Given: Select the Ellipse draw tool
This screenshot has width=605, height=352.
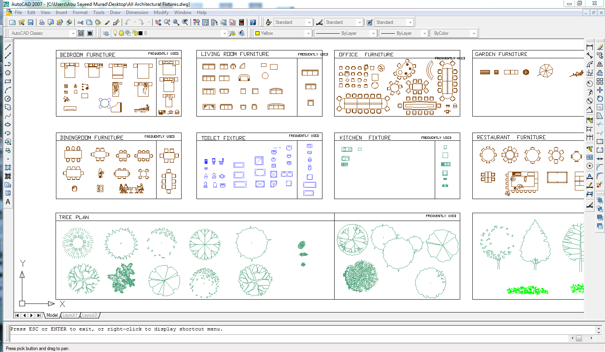Looking at the screenshot, I should pyautogui.click(x=7, y=124).
